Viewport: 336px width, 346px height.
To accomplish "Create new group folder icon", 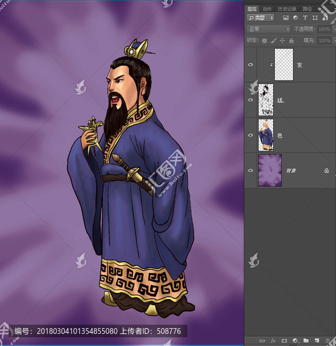I will (x=306, y=340).
